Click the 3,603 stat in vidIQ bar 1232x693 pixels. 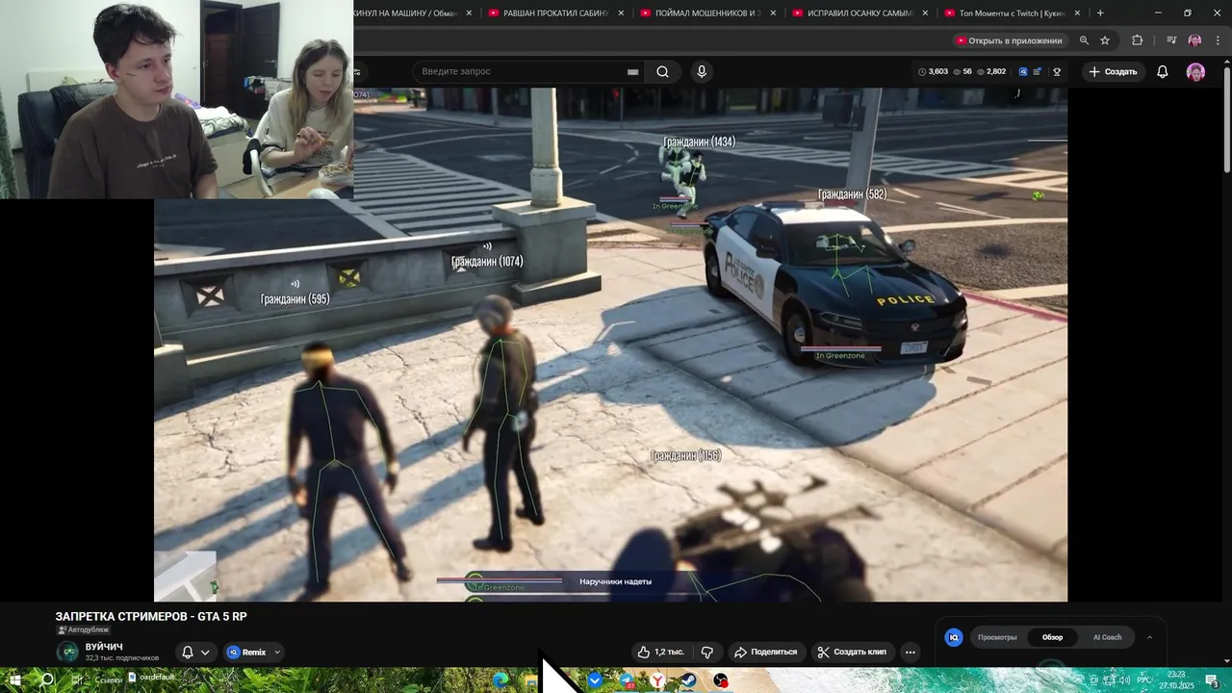[x=933, y=72]
